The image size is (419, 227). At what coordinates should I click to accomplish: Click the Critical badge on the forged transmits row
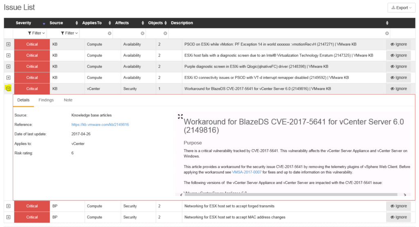tap(32, 206)
